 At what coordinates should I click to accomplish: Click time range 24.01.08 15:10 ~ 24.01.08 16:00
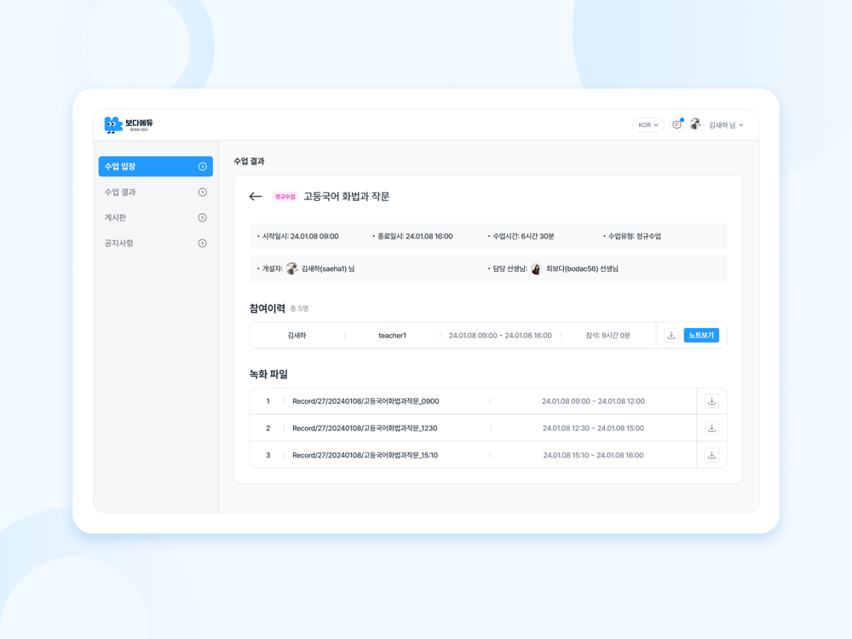pos(593,455)
